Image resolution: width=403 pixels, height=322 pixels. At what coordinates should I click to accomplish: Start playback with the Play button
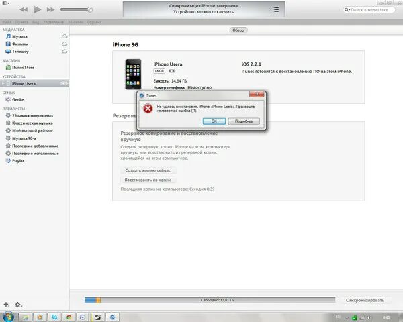tap(38, 10)
